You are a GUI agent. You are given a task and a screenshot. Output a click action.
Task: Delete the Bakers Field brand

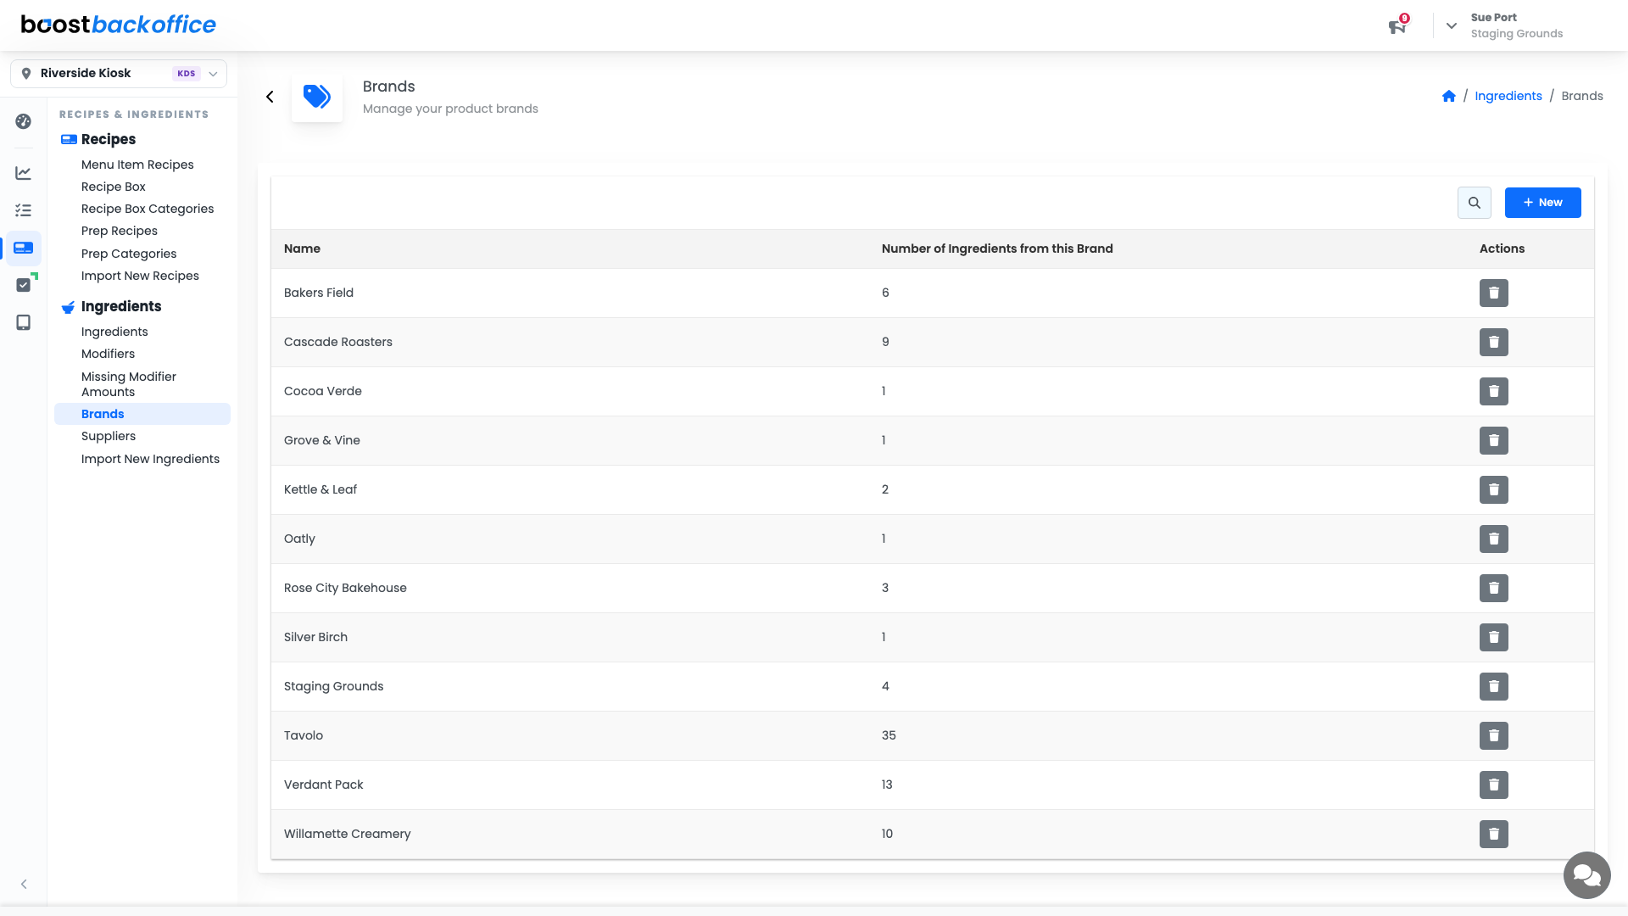(x=1494, y=293)
